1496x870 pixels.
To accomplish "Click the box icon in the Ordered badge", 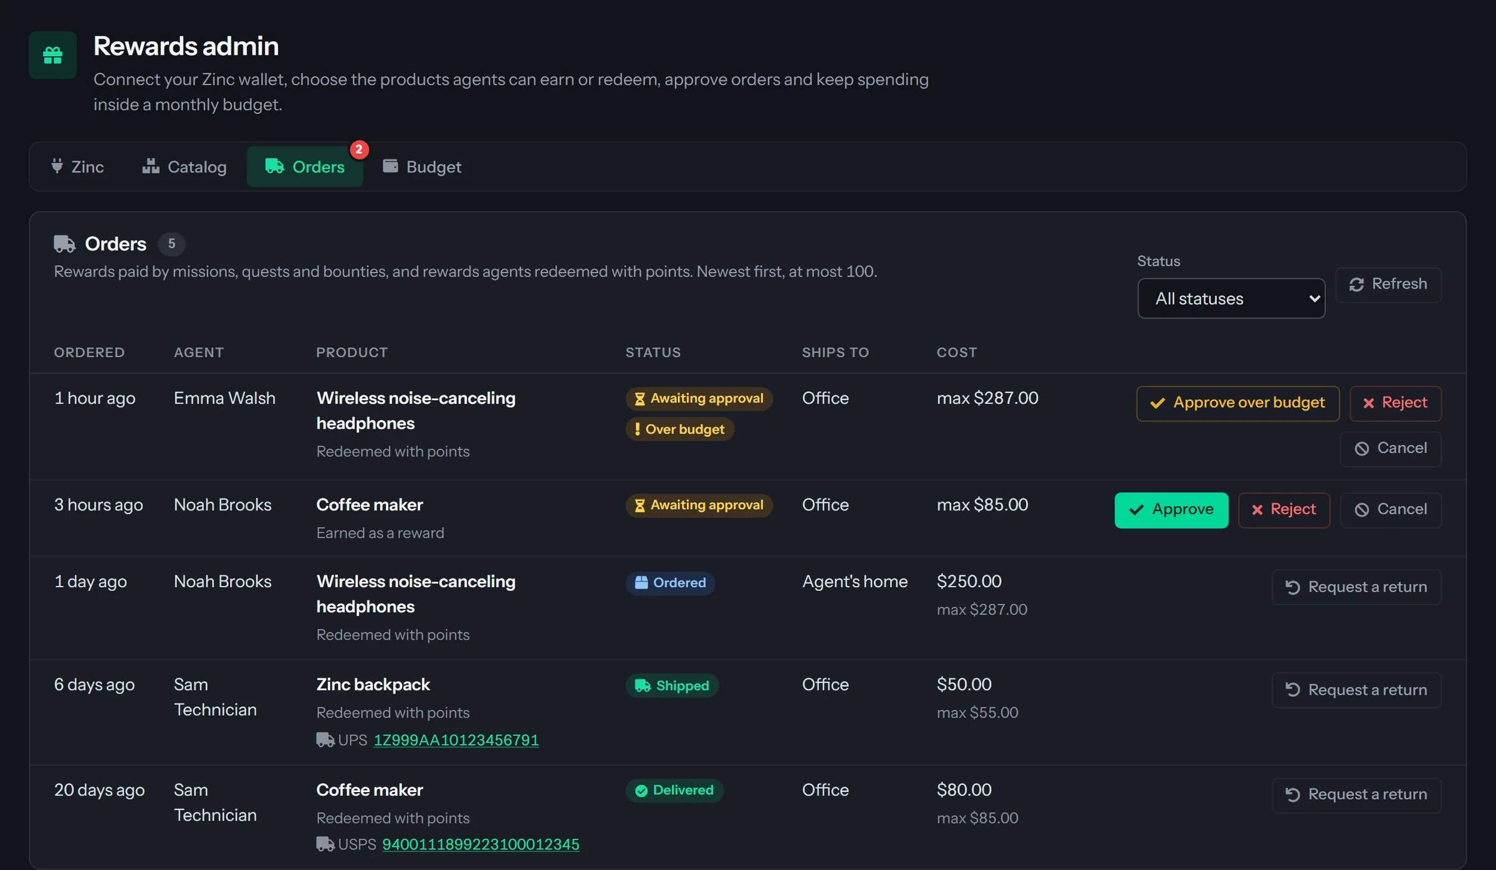I will [x=641, y=583].
